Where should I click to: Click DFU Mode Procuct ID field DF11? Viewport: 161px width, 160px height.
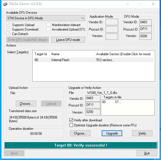coord(145,29)
